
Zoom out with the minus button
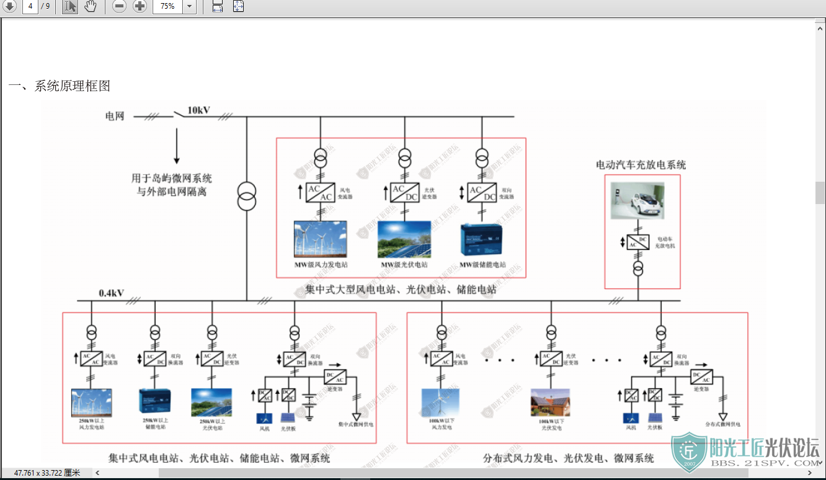click(x=119, y=6)
